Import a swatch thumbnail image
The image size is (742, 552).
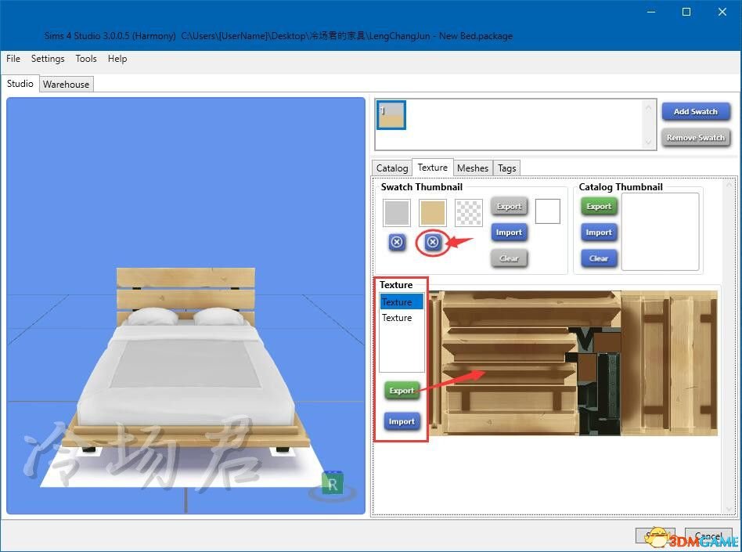pos(510,233)
